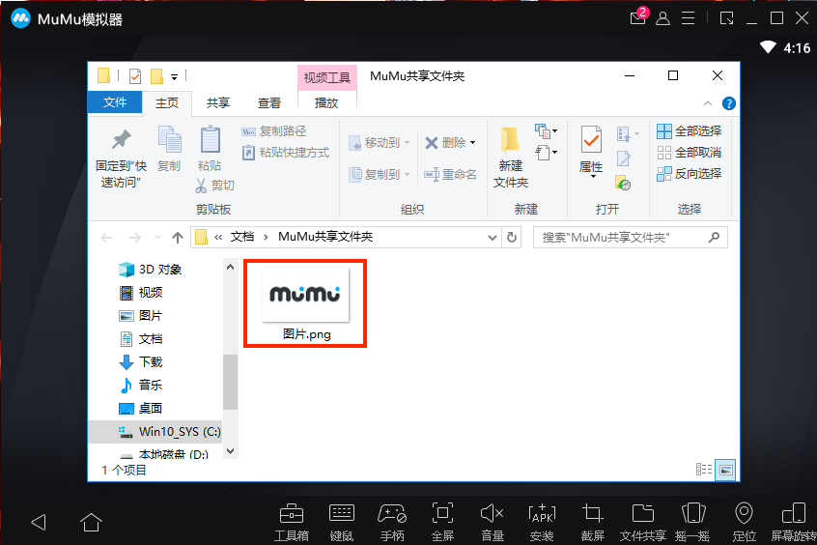Select Win10_SYS (C:) drive
Image resolution: width=817 pixels, height=545 pixels.
(155, 431)
